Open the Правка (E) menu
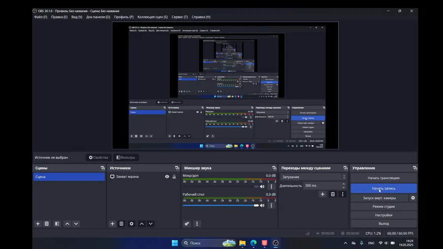 (x=60, y=17)
